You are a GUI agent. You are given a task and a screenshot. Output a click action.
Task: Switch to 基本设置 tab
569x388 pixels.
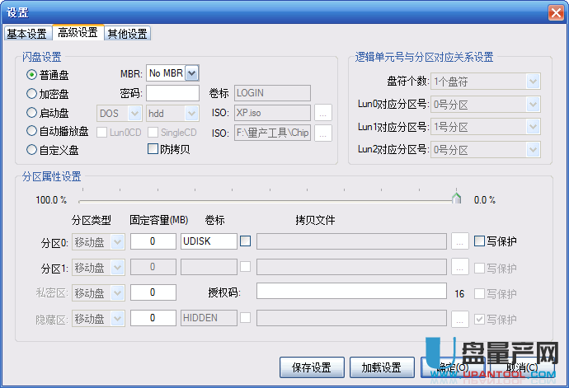(27, 34)
